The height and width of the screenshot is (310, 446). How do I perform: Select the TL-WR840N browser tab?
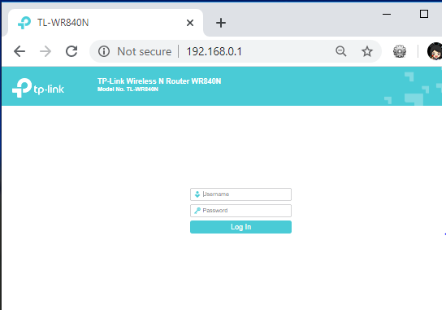106,23
